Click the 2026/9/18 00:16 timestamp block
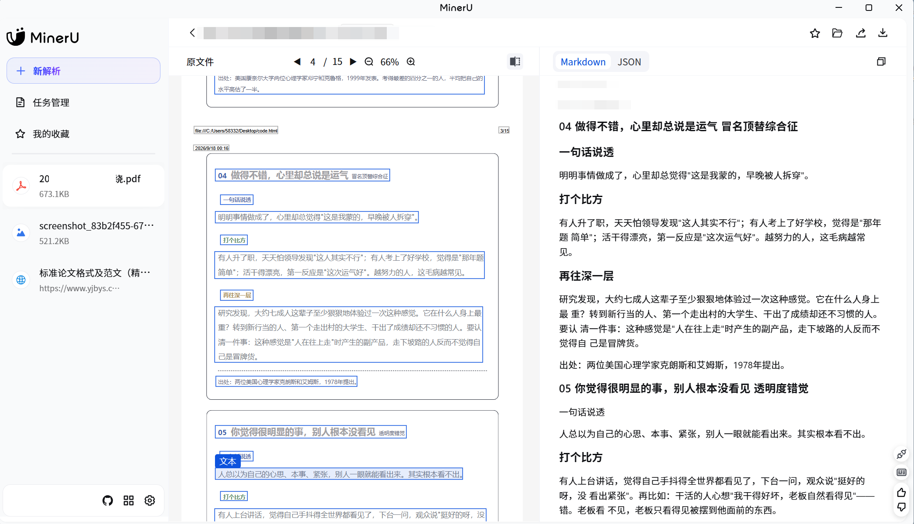 coord(211,148)
